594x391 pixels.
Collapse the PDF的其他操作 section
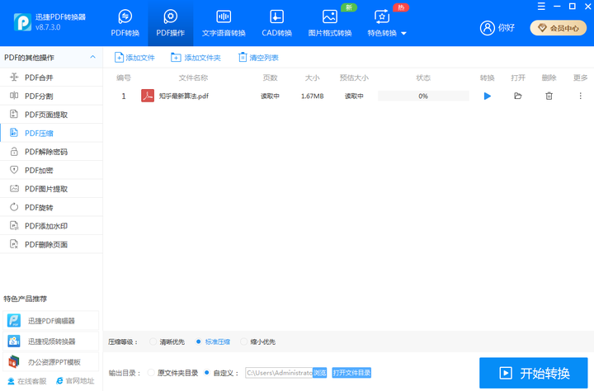coord(92,57)
